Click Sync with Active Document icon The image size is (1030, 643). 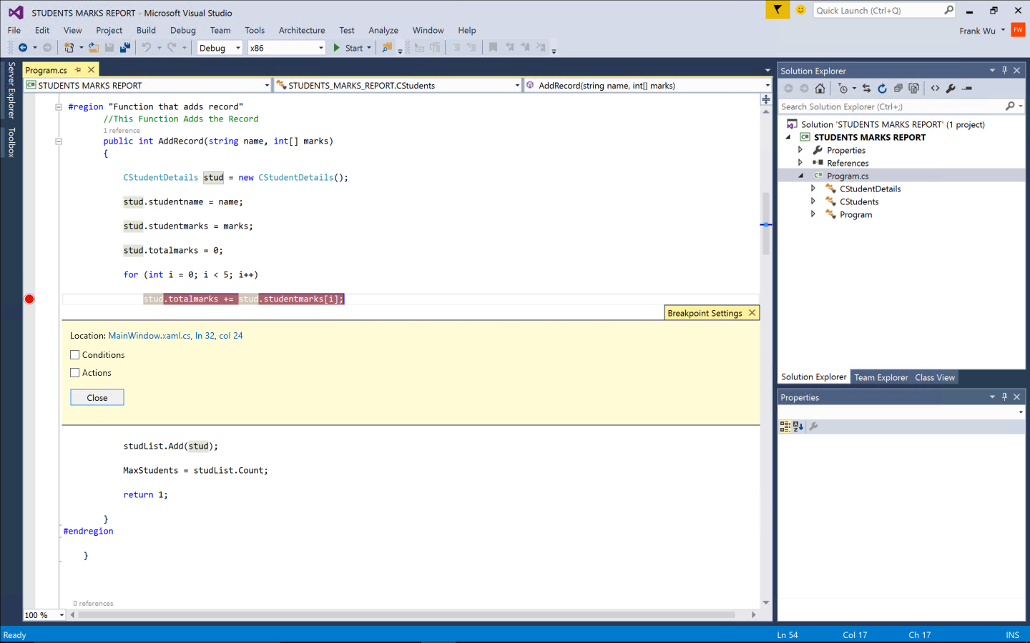(866, 89)
